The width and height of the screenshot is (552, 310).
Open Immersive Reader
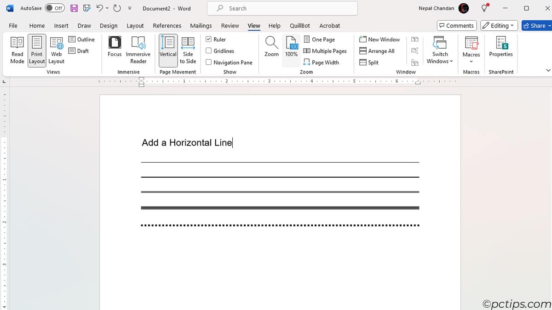[138, 50]
